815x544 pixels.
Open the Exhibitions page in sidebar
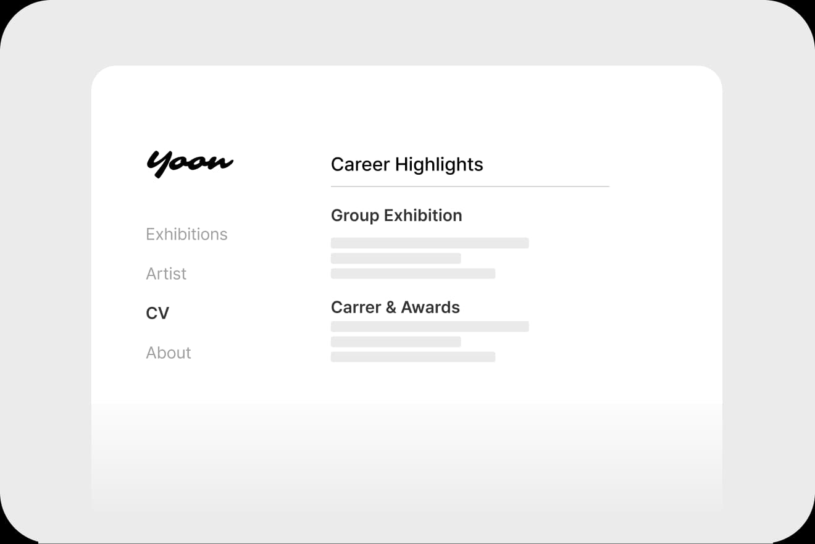point(186,234)
